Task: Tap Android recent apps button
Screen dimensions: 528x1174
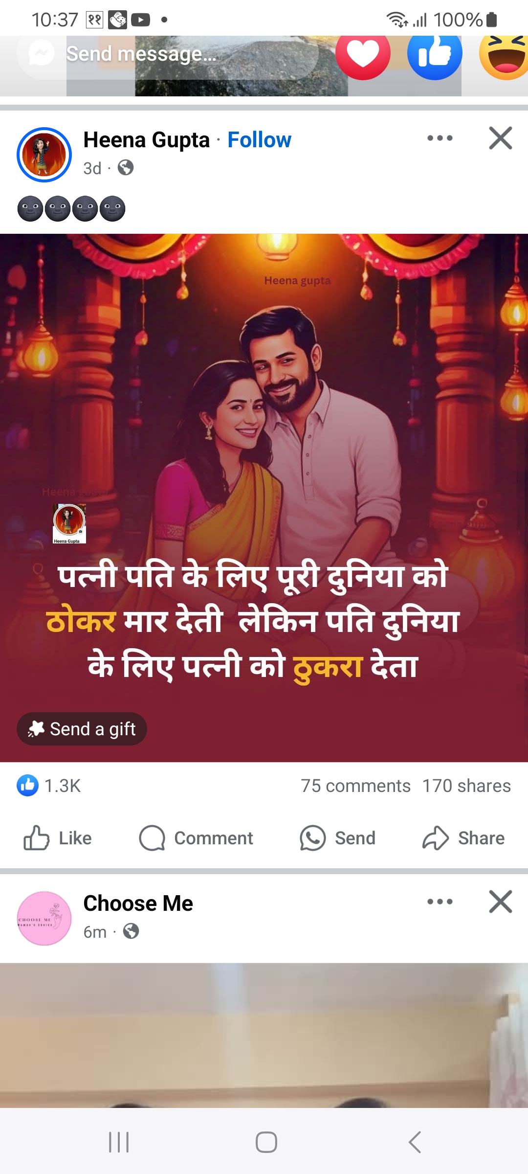Action: coord(119,1142)
